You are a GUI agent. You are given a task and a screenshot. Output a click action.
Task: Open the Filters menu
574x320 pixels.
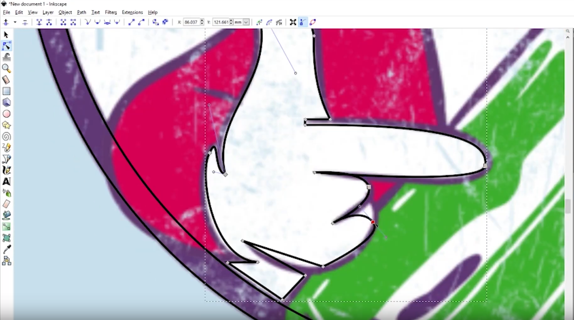pos(111,12)
